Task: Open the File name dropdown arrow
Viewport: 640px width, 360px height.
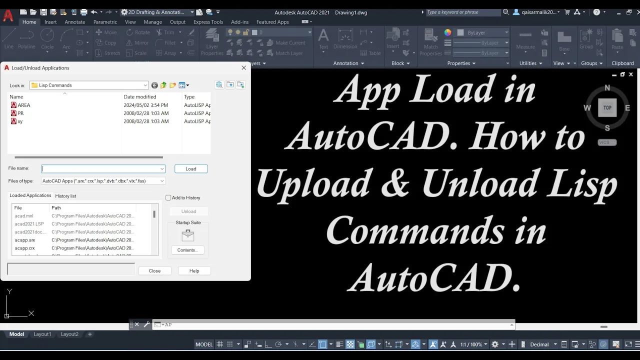Action: point(162,169)
